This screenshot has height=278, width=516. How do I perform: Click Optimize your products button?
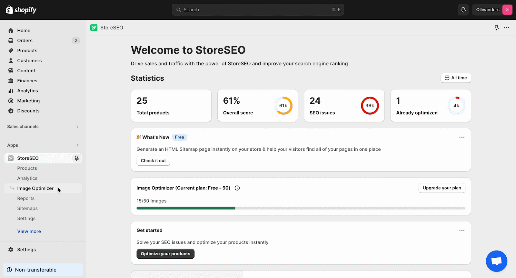(x=165, y=254)
